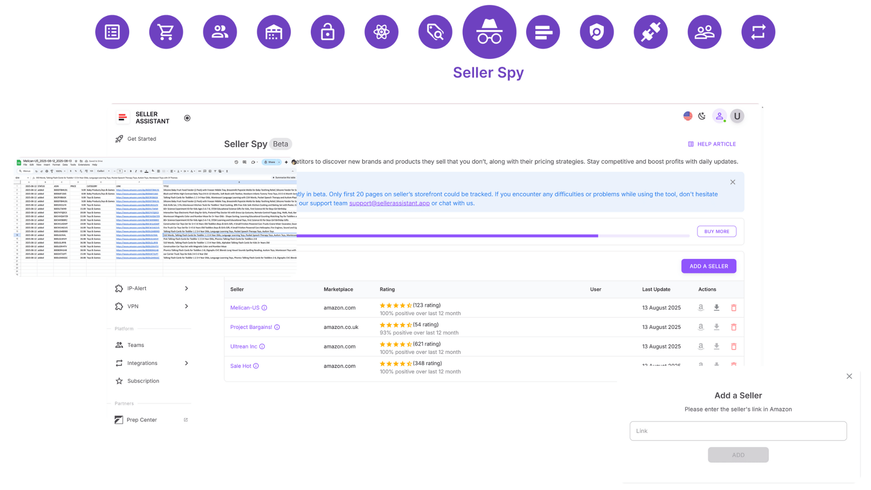Select the shopping cart tool icon
Screen dimensions: 871x490
point(166,32)
